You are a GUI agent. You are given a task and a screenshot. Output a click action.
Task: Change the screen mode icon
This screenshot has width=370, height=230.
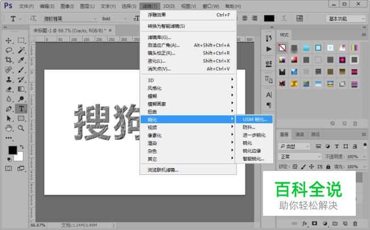pos(21,169)
